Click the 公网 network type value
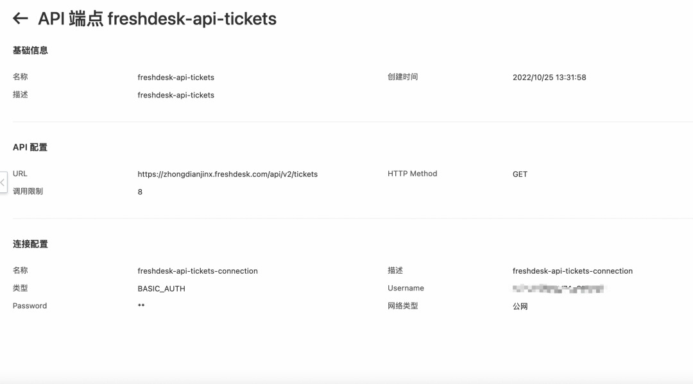Screen dimensions: 693x384 click(520, 306)
